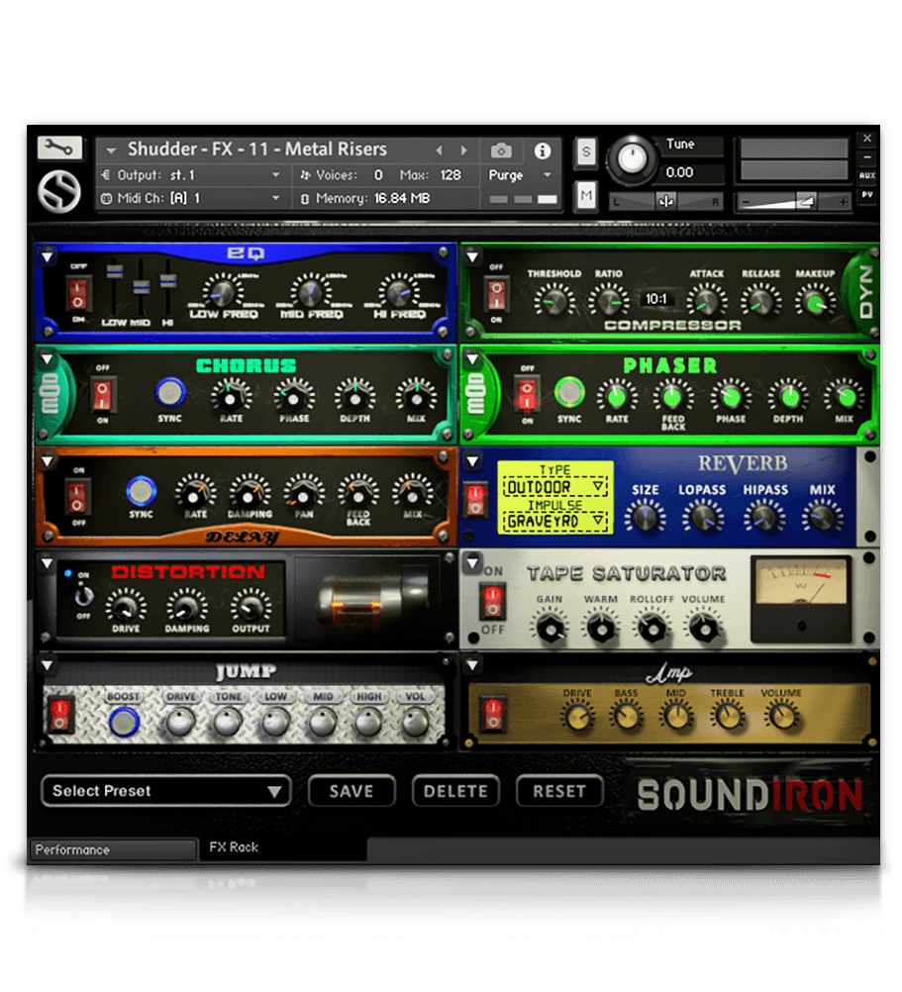Screen dimensions: 902x992
Task: Collapse the Compressor module triangle
Action: click(472, 256)
